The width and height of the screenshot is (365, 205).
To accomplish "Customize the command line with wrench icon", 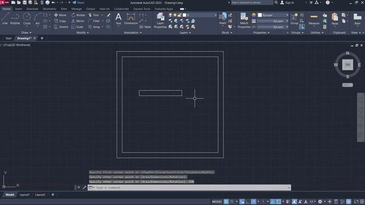I will pyautogui.click(x=84, y=187).
